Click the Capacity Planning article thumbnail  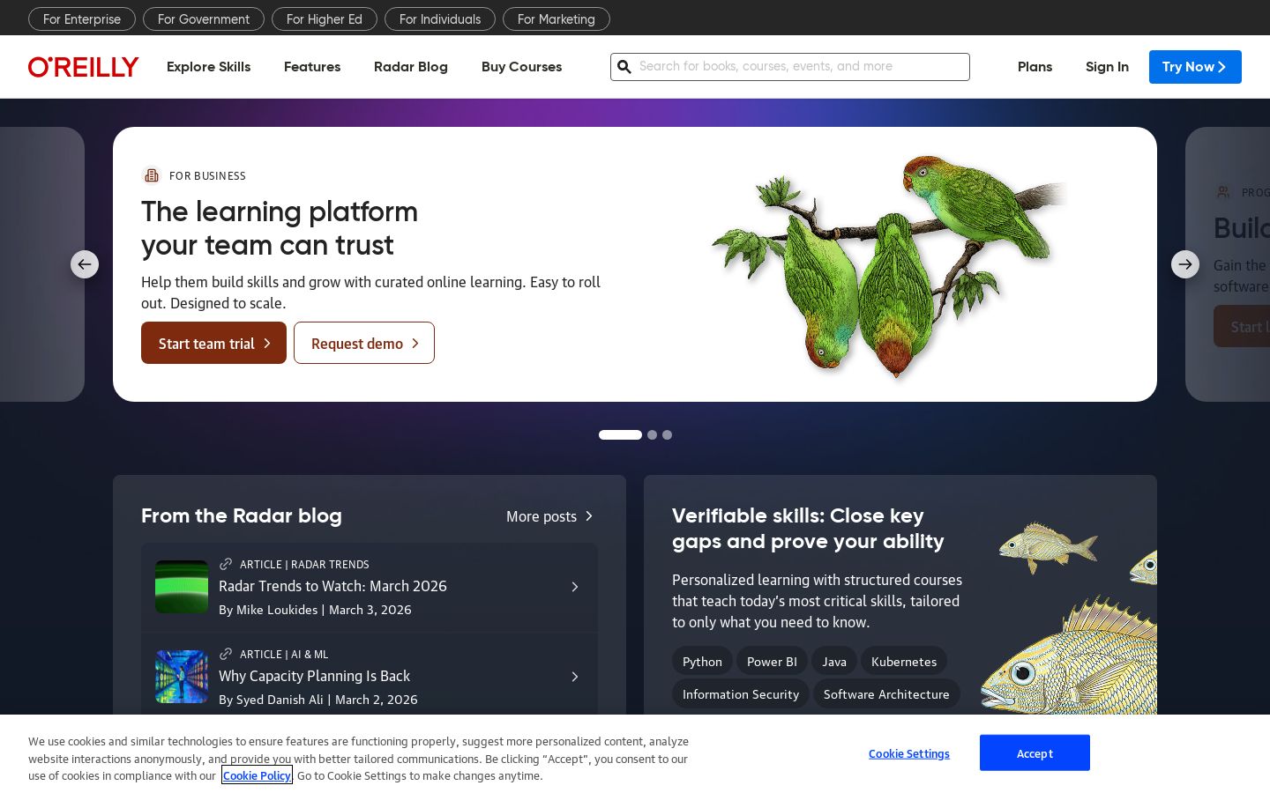click(182, 677)
